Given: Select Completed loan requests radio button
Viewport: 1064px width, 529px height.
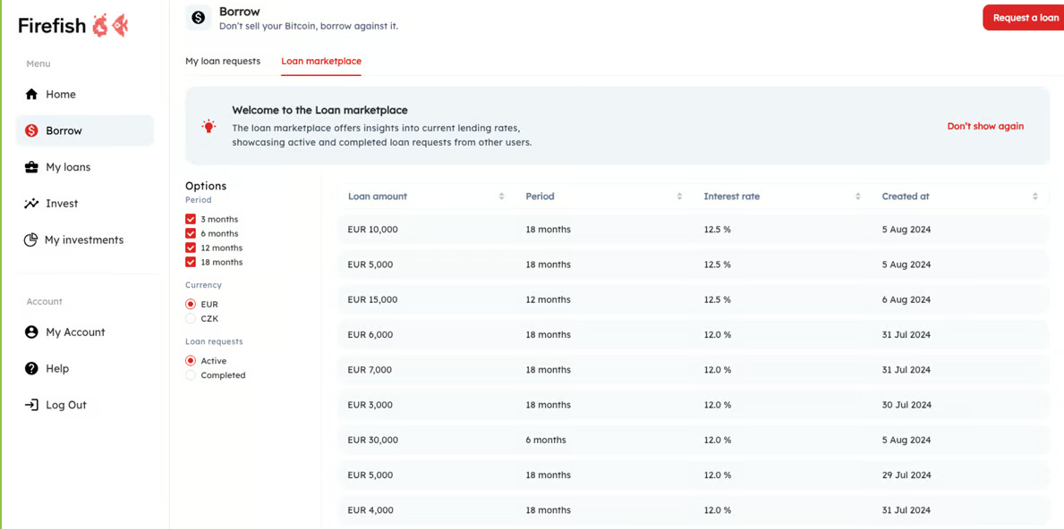Looking at the screenshot, I should point(191,375).
